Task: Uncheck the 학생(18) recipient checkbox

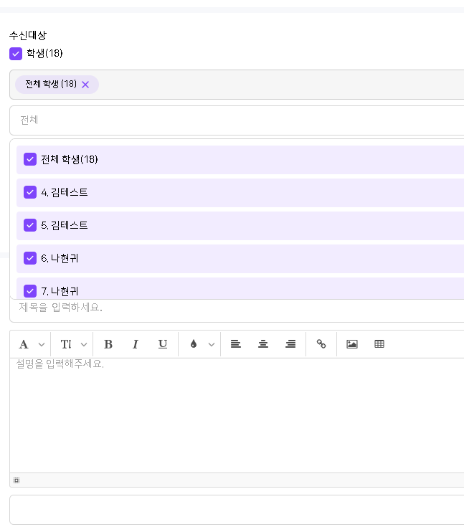Action: click(x=16, y=54)
